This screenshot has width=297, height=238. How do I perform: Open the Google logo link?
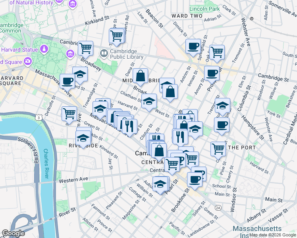coord(13,233)
